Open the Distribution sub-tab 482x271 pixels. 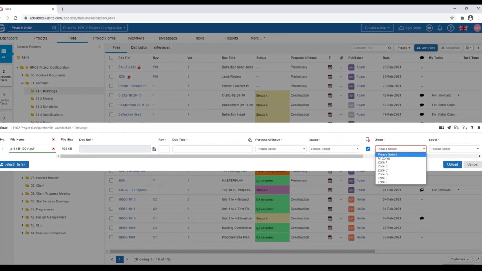(139, 47)
